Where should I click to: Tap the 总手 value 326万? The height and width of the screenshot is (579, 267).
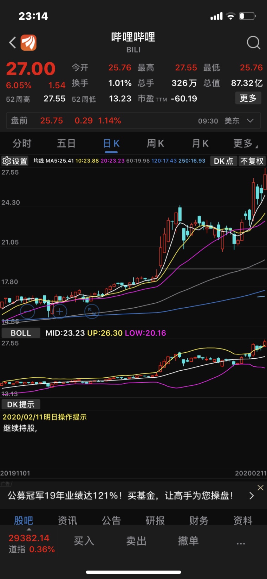[184, 83]
